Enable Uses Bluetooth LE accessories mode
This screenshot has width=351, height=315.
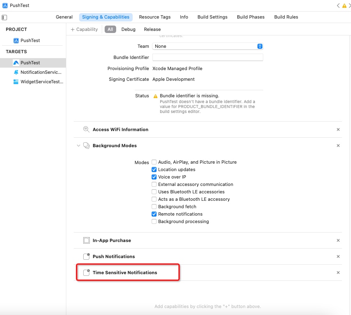tap(154, 192)
